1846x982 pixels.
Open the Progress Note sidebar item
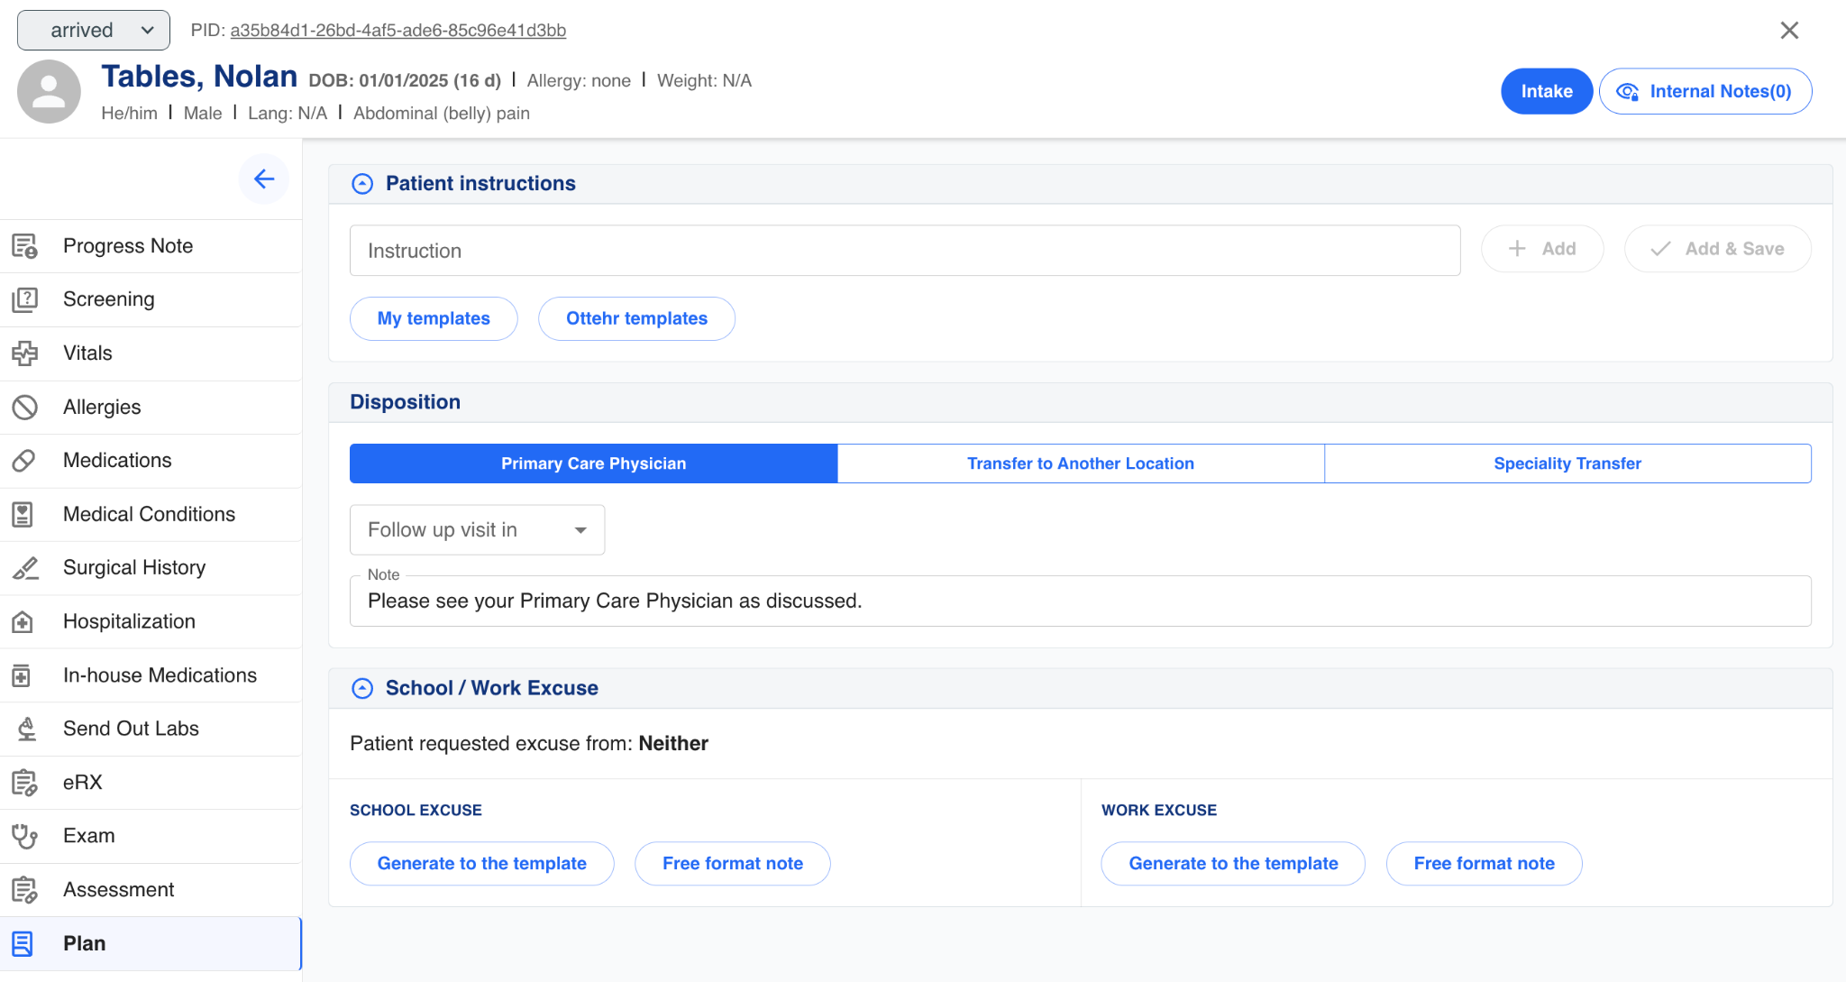pos(128,246)
